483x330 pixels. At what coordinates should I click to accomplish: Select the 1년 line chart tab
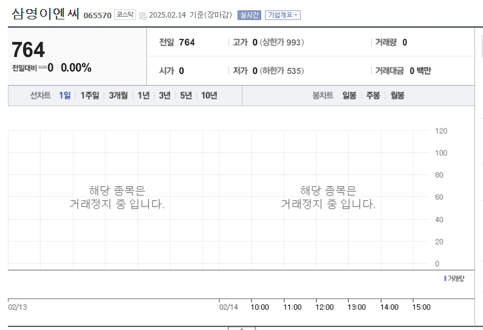[x=143, y=95]
